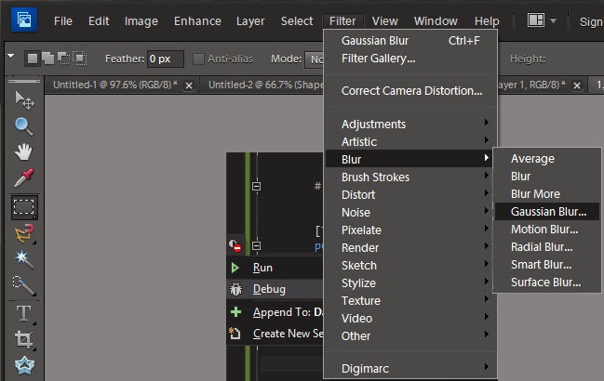This screenshot has height=381, width=604.
Task: Activate the Magic Wand tool
Action: [x=24, y=258]
